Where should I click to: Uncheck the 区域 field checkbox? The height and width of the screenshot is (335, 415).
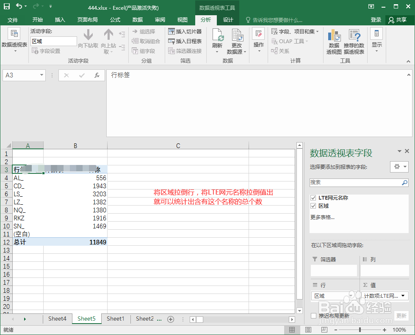(313, 206)
